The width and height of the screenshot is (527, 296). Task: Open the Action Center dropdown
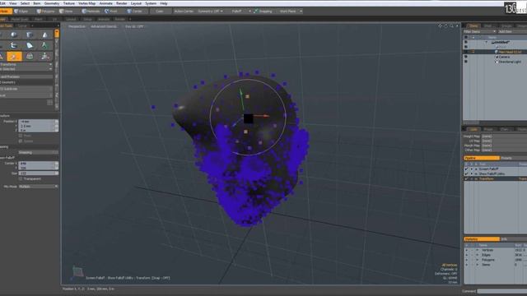click(184, 11)
